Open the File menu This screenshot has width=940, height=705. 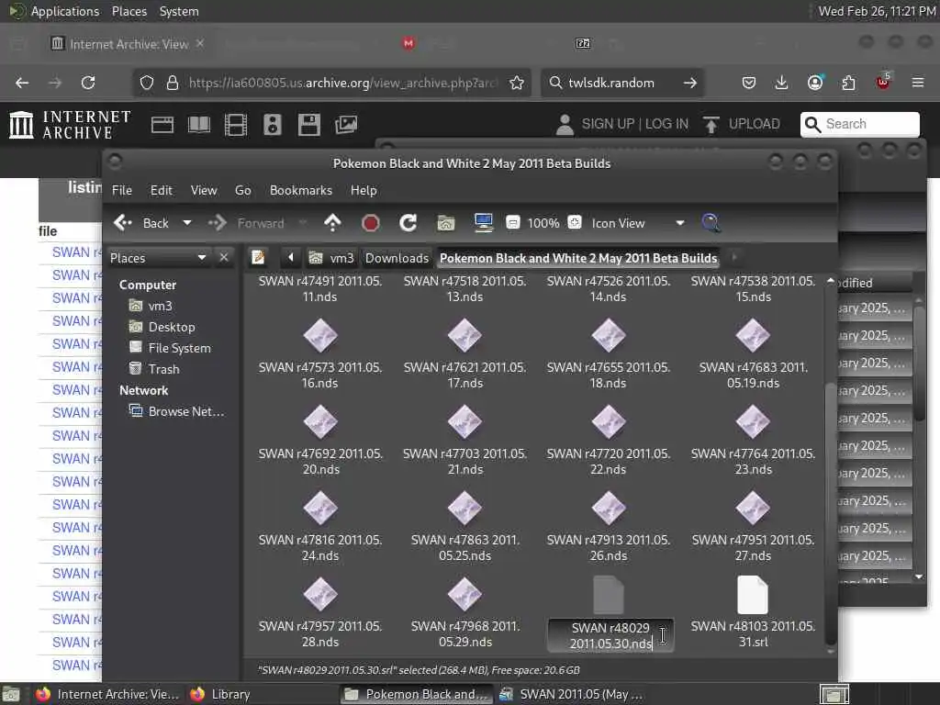[x=122, y=190]
